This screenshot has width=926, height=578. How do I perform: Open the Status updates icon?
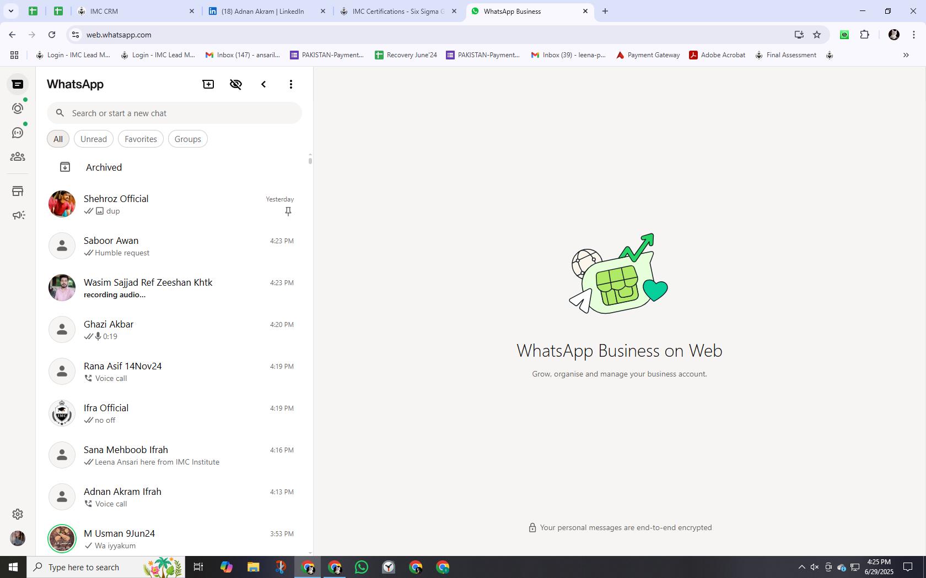coord(18,108)
